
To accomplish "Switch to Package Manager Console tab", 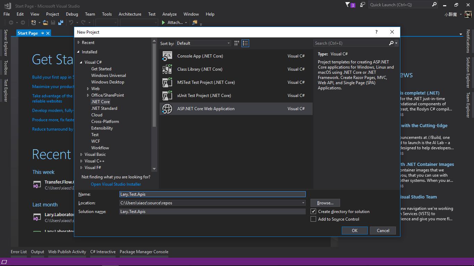I will [144, 252].
